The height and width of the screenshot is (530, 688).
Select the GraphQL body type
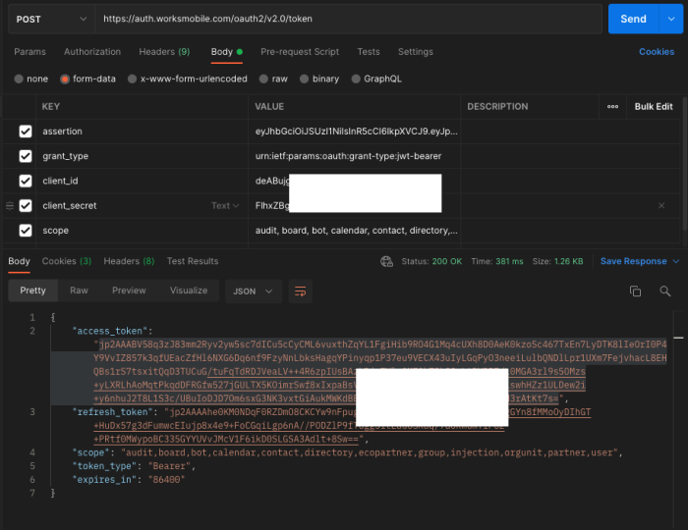point(356,79)
